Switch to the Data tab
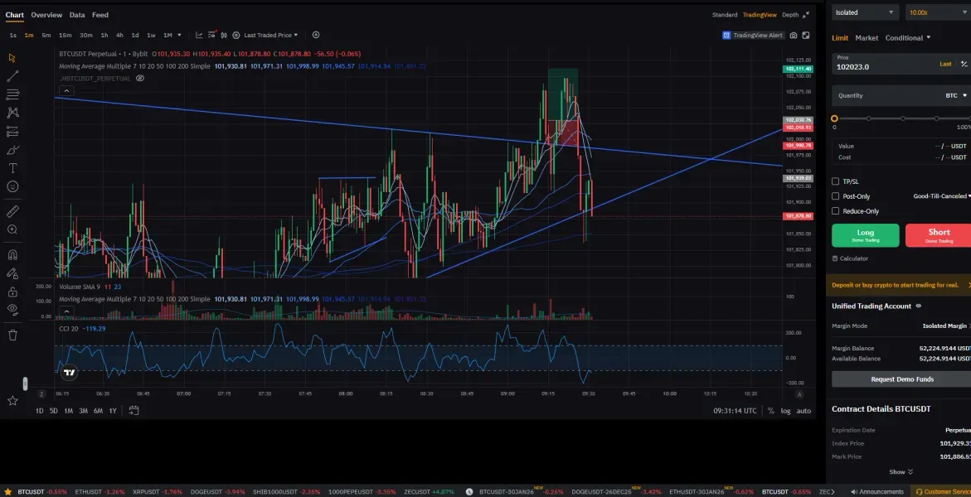 pyautogui.click(x=77, y=15)
